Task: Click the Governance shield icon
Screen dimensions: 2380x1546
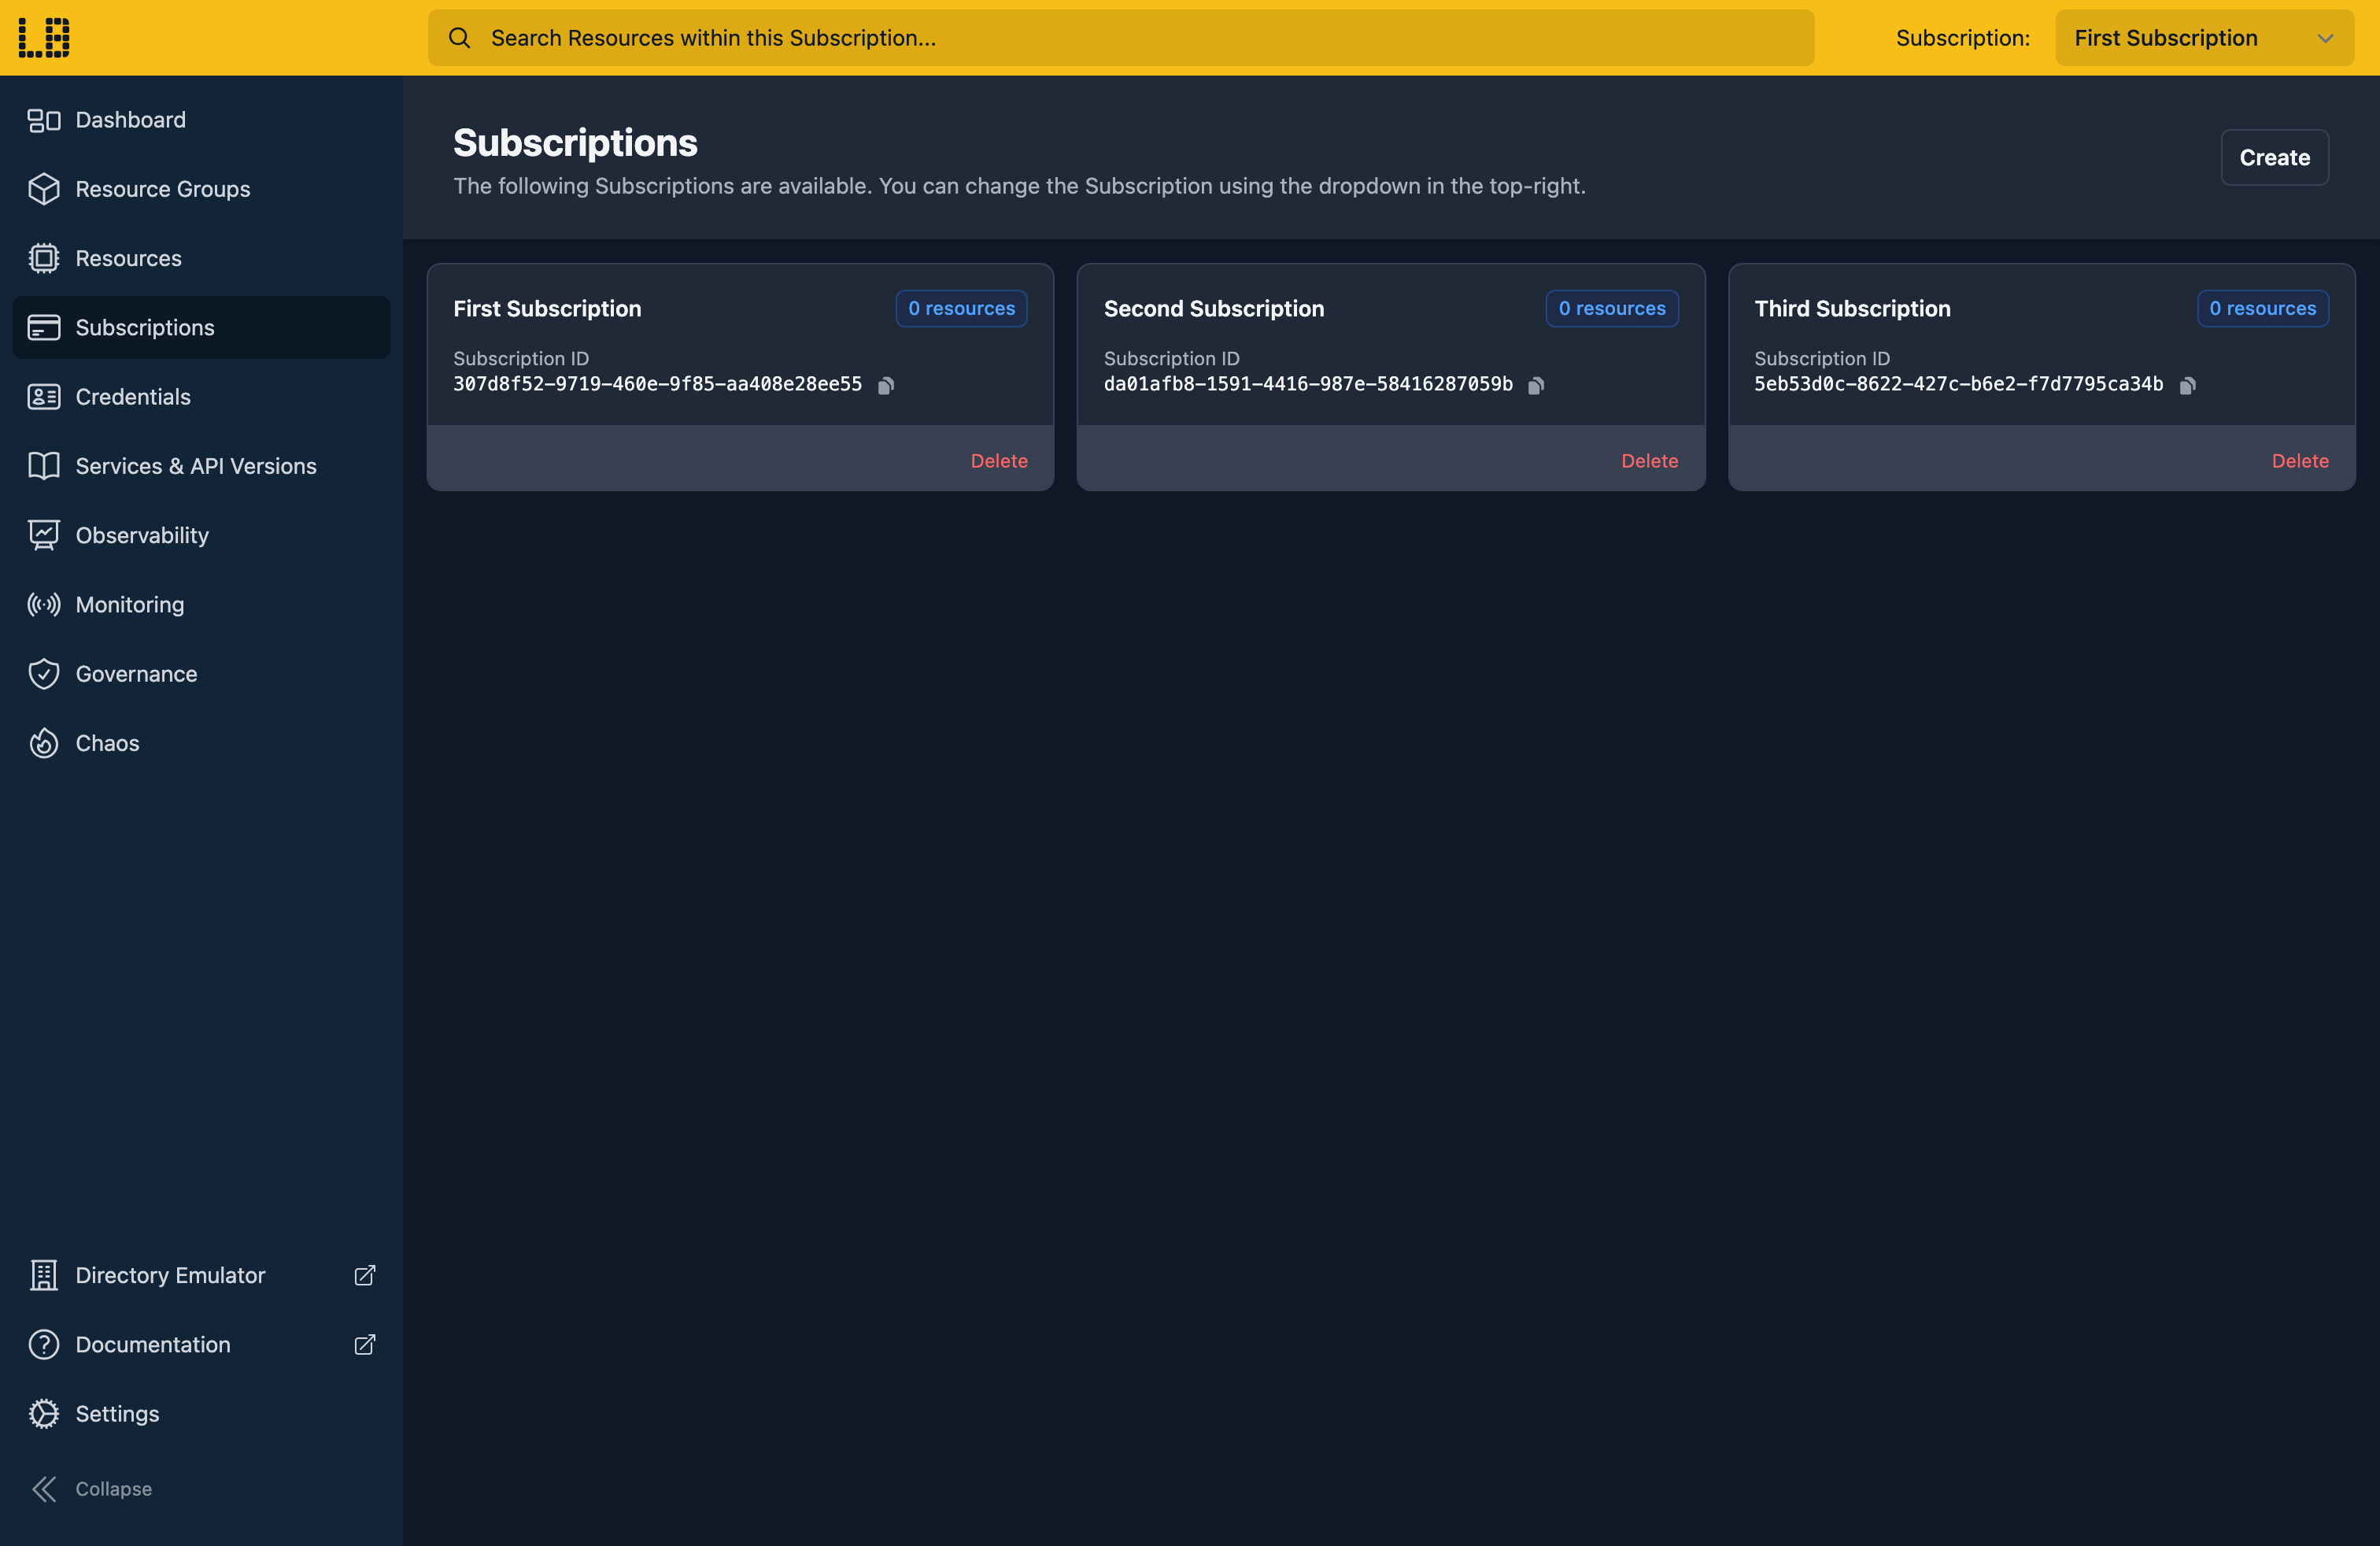Action: 44,674
